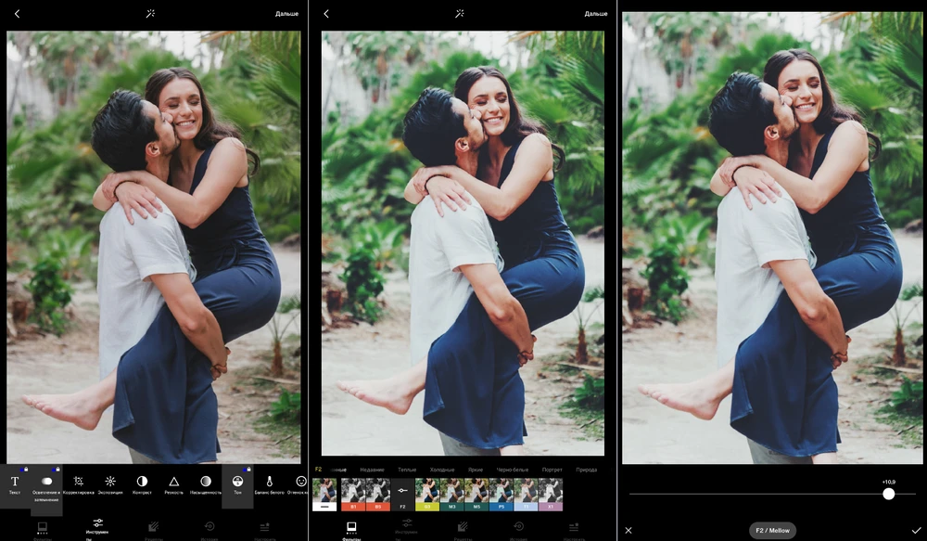
Task: Choose the yellow G3 filter thumbnail
Action: (x=427, y=495)
